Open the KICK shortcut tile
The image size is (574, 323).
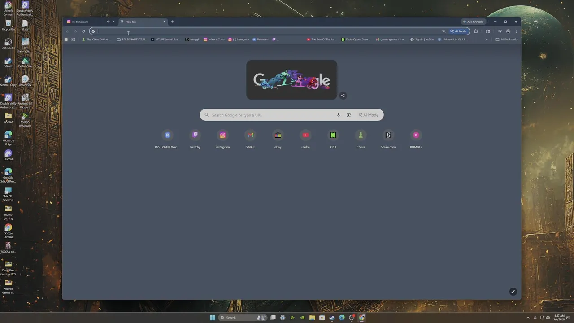(333, 139)
